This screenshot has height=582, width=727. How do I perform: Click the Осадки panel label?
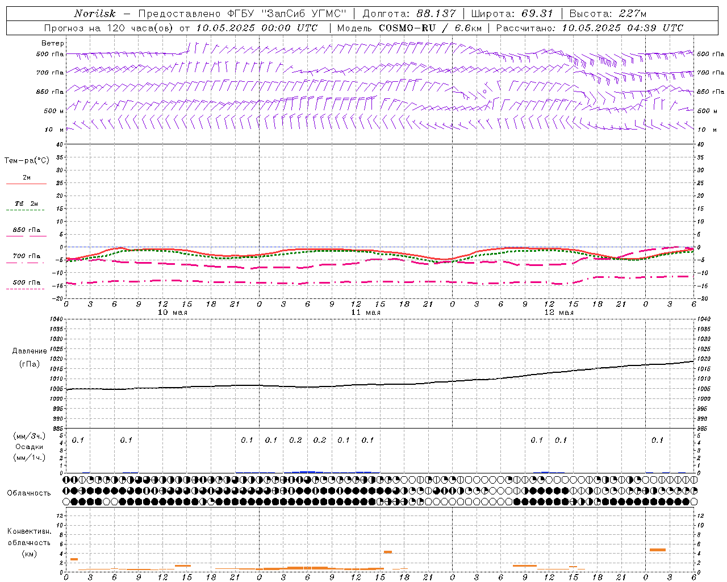30,447
